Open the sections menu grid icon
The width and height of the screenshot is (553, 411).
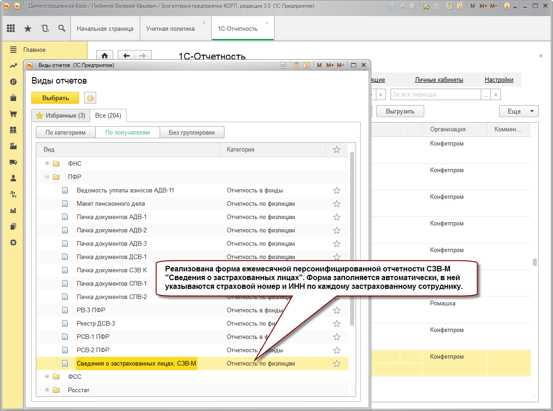[11, 28]
